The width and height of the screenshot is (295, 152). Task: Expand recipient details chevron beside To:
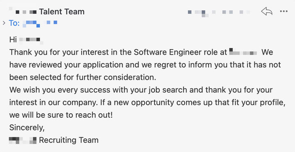(x=4, y=23)
